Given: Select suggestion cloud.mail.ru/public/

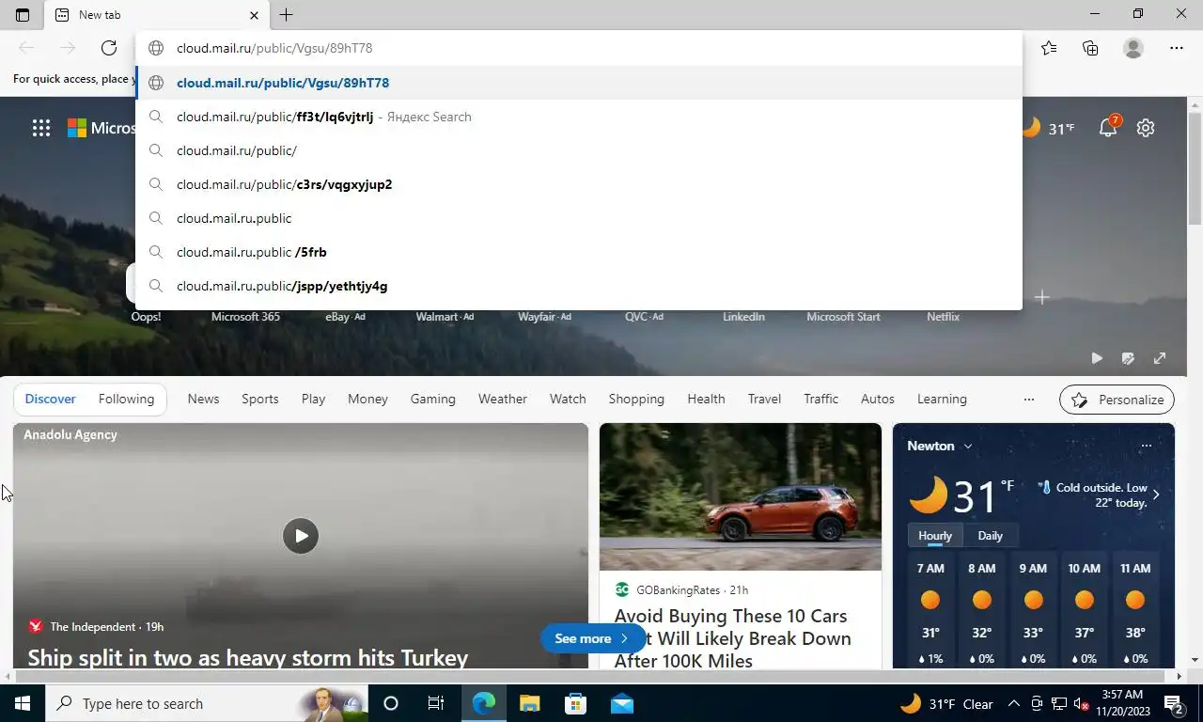Looking at the screenshot, I should [x=579, y=150].
